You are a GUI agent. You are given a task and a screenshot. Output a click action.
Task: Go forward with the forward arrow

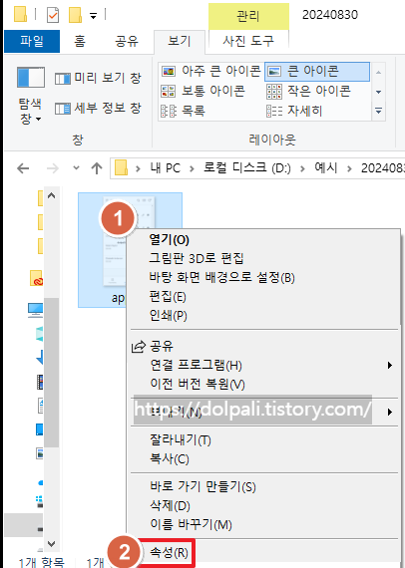click(x=53, y=168)
